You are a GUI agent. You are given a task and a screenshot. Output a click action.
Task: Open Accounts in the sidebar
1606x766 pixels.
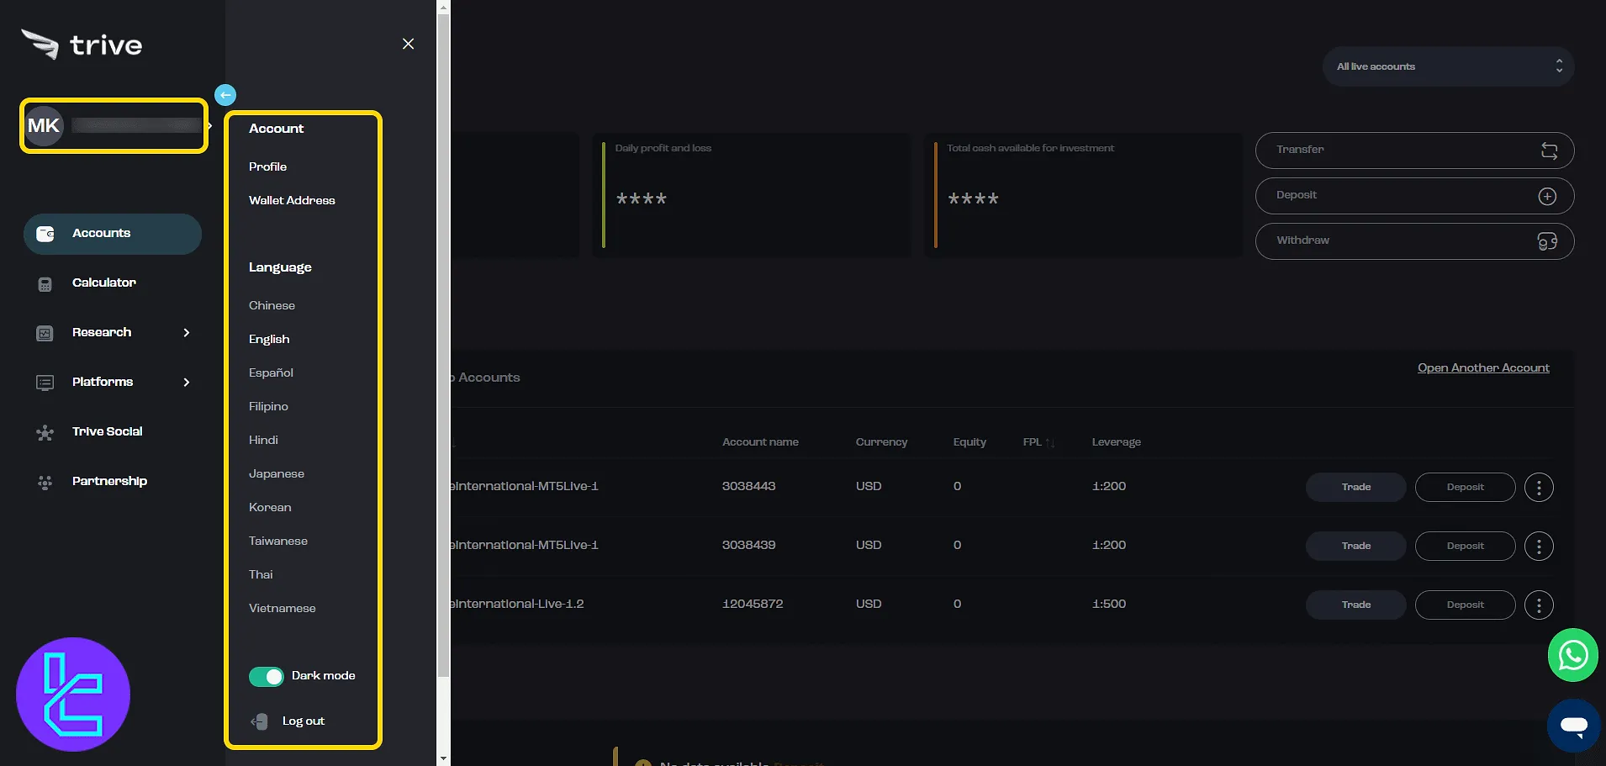point(113,234)
